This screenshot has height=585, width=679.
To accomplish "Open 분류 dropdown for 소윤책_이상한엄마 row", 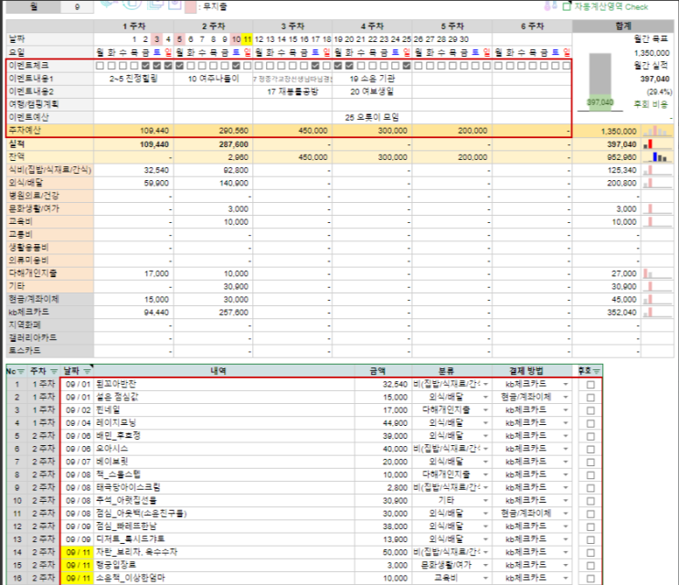I will (486, 579).
